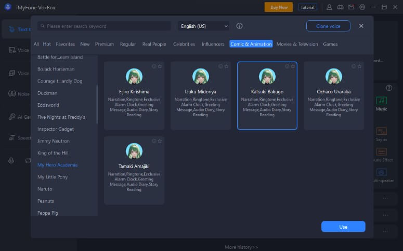Click the Buy Now button
The image size is (403, 251).
click(279, 7)
